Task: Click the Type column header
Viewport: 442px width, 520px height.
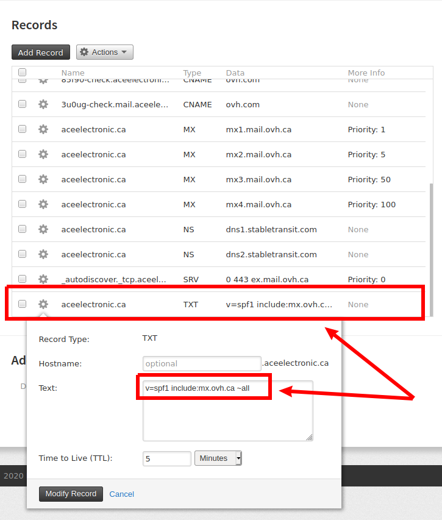Action: click(x=192, y=73)
